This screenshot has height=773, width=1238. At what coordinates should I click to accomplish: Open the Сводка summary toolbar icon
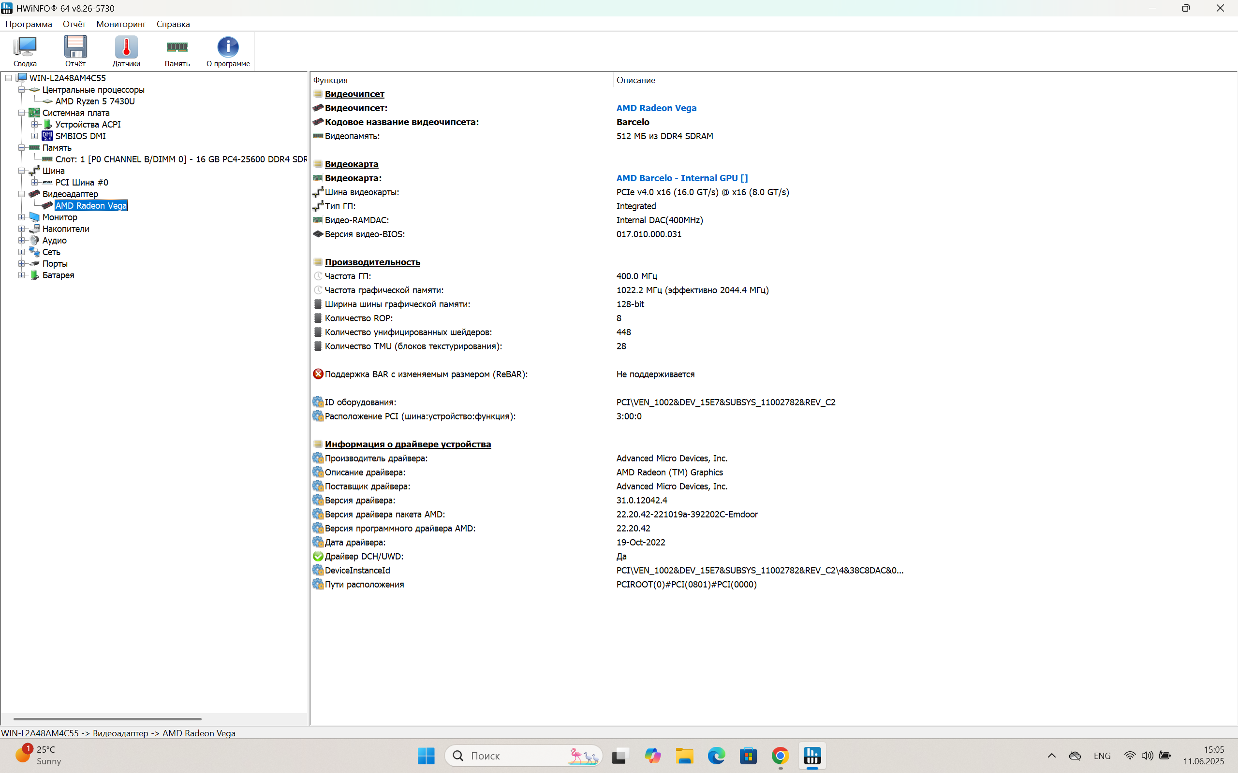25,47
